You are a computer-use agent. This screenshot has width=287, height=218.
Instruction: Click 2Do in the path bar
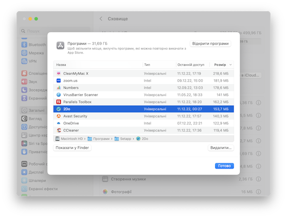click(142, 139)
